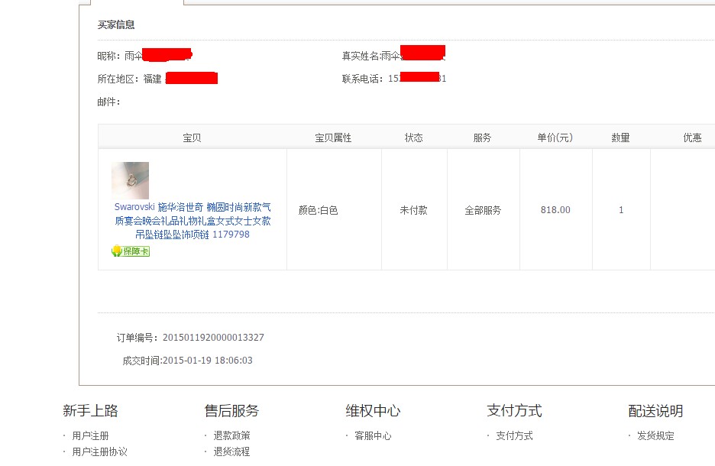Open the Swarovski necklace product thumbnail
The image size is (715, 466).
point(130,180)
